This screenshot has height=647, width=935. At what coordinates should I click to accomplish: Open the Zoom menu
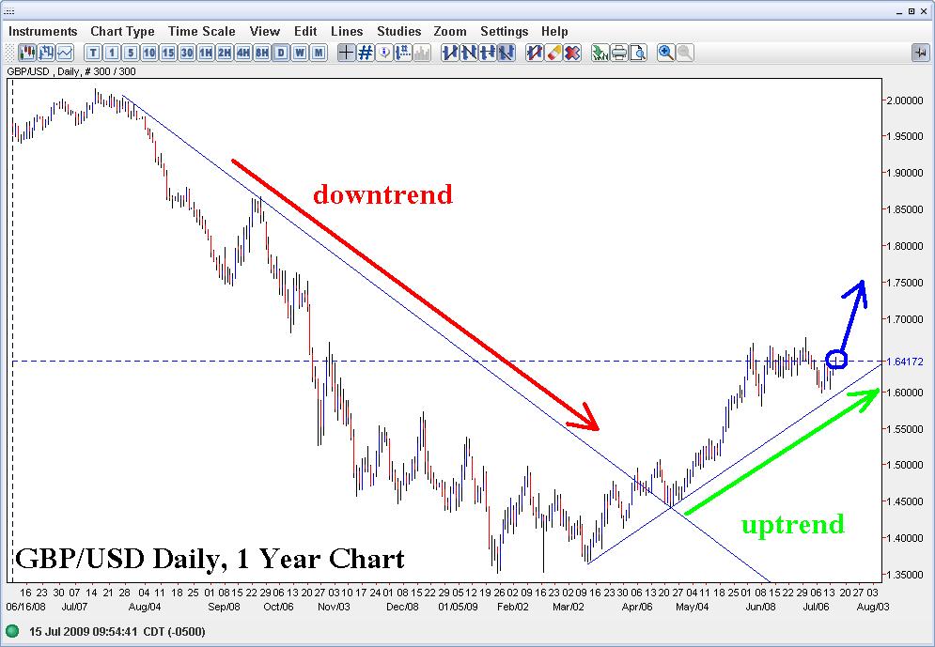pos(450,31)
